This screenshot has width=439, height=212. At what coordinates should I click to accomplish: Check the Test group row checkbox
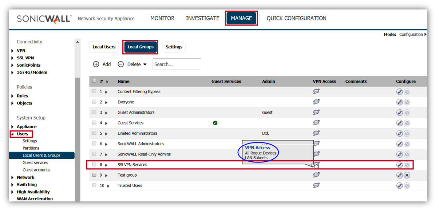95,175
